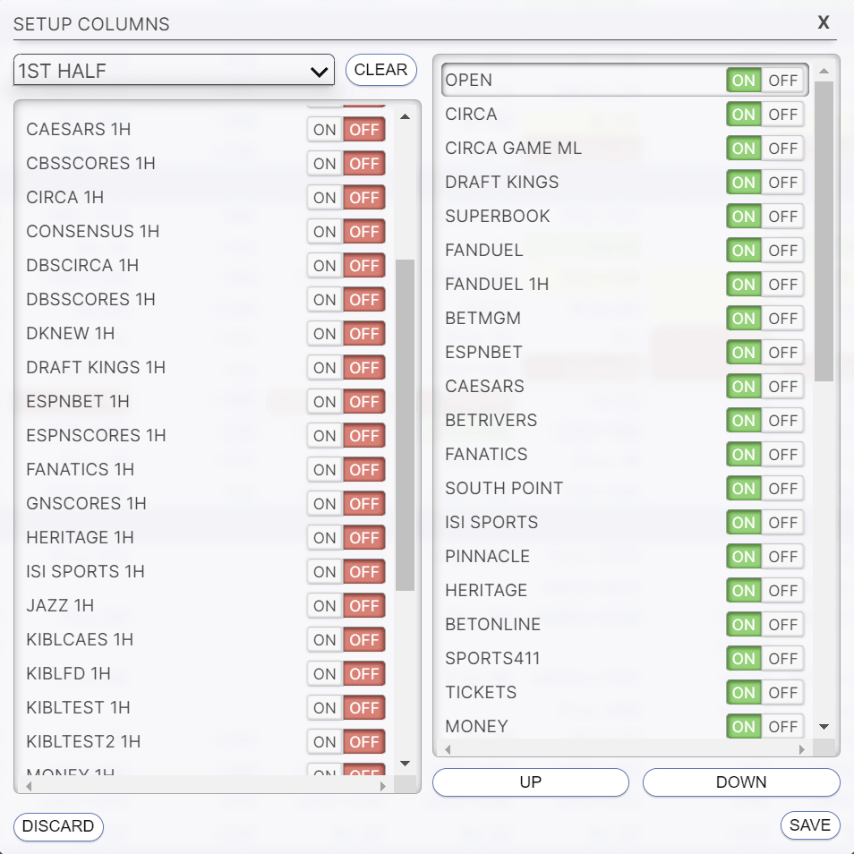Screen dimensions: 854x854
Task: Switch on DBSSCORES 1H
Action: [x=325, y=300]
